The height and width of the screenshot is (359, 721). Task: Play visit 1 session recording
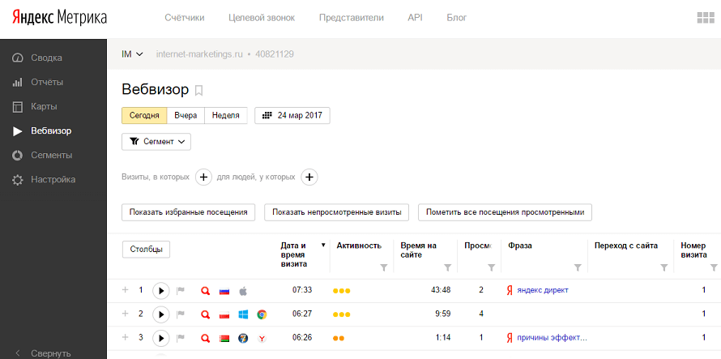click(x=160, y=290)
